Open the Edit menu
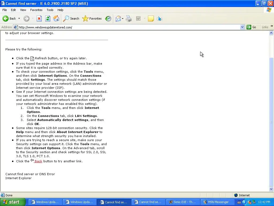 coord(13,10)
